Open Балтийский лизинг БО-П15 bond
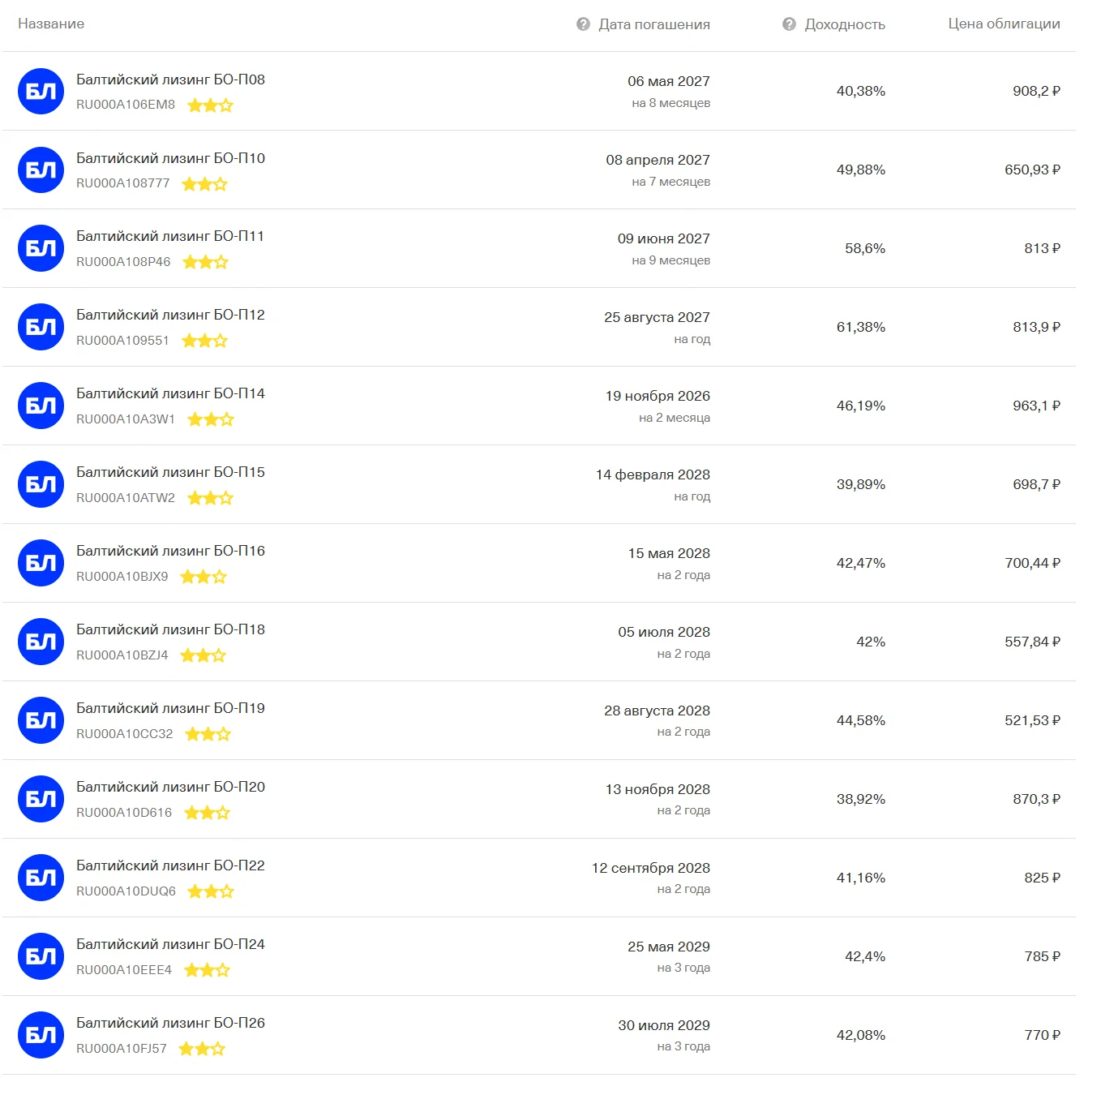The height and width of the screenshot is (1095, 1101). click(170, 472)
